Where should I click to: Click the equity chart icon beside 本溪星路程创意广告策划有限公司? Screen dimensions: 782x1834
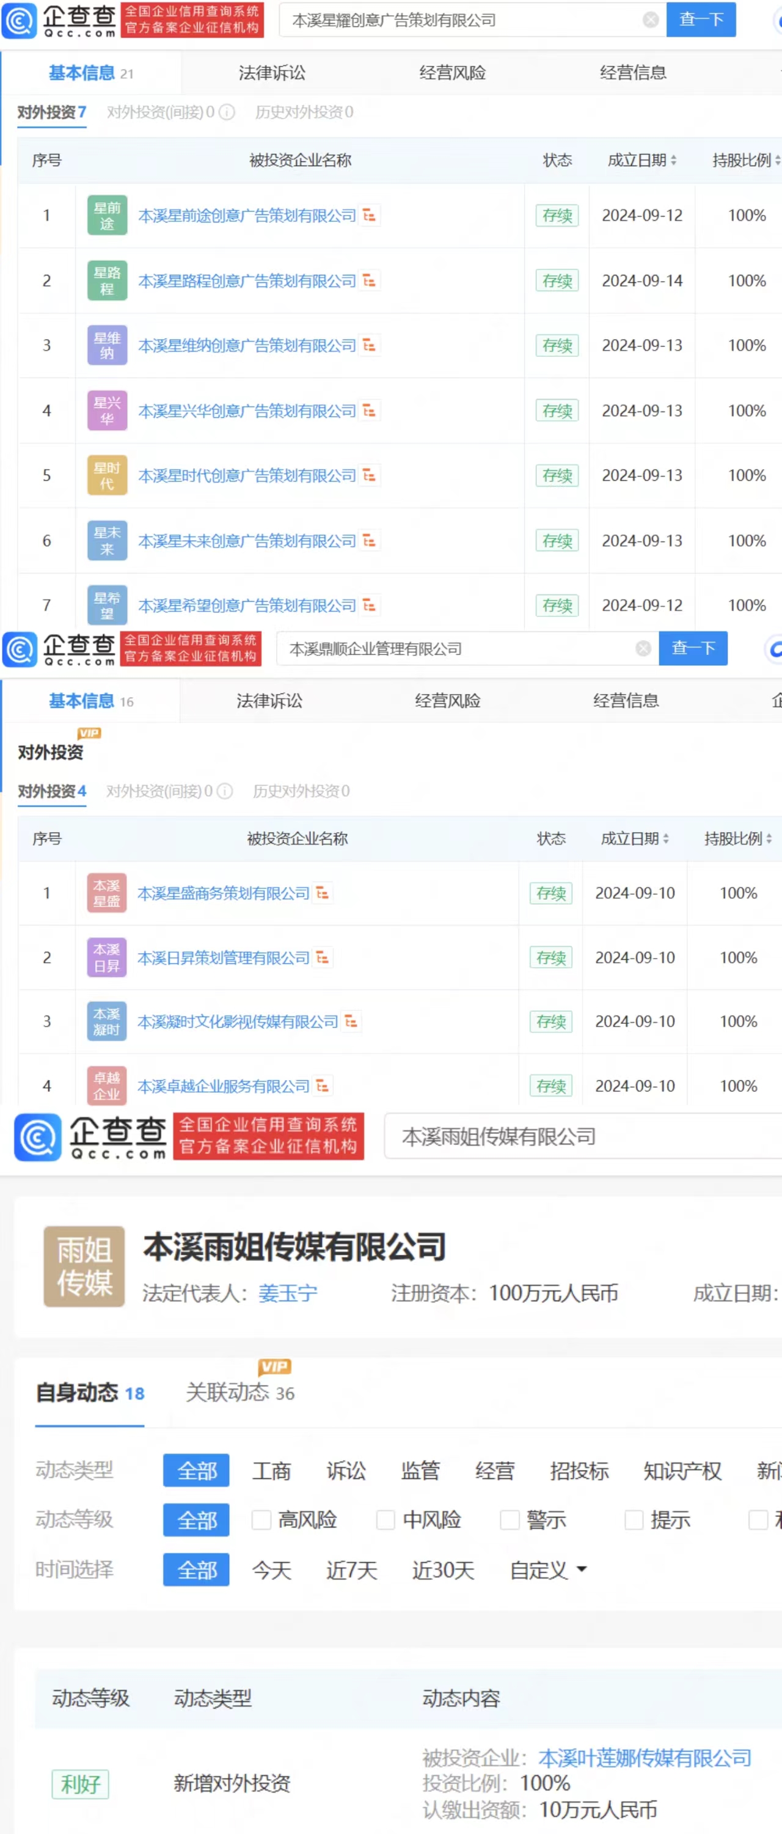369,280
